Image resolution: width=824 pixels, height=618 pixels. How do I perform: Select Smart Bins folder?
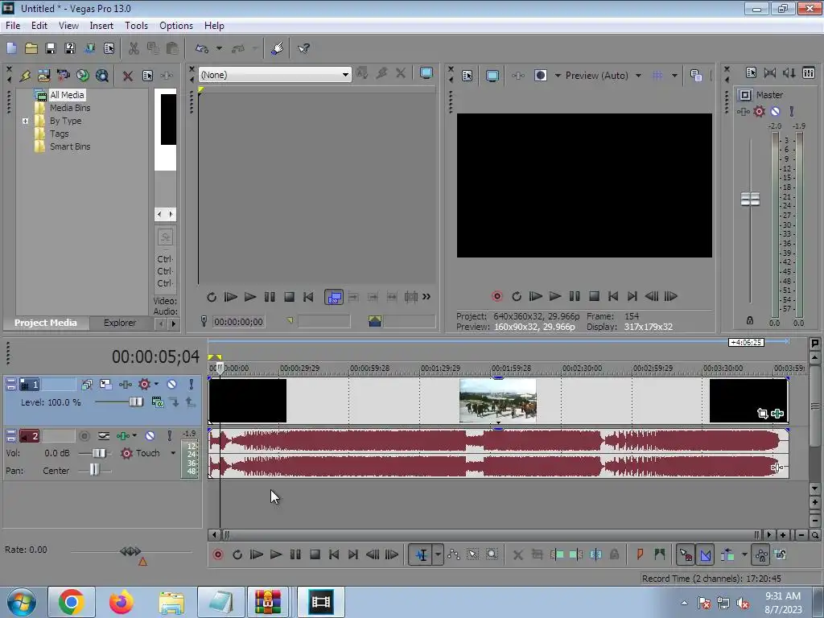(70, 146)
